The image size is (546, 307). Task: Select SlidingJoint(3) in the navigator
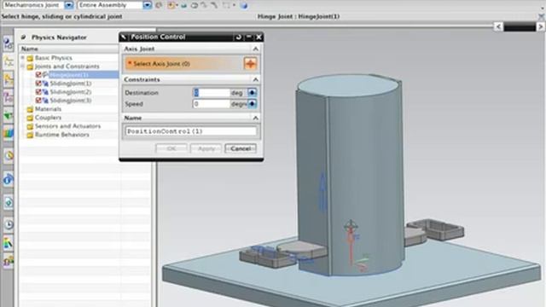pyautogui.click(x=71, y=101)
